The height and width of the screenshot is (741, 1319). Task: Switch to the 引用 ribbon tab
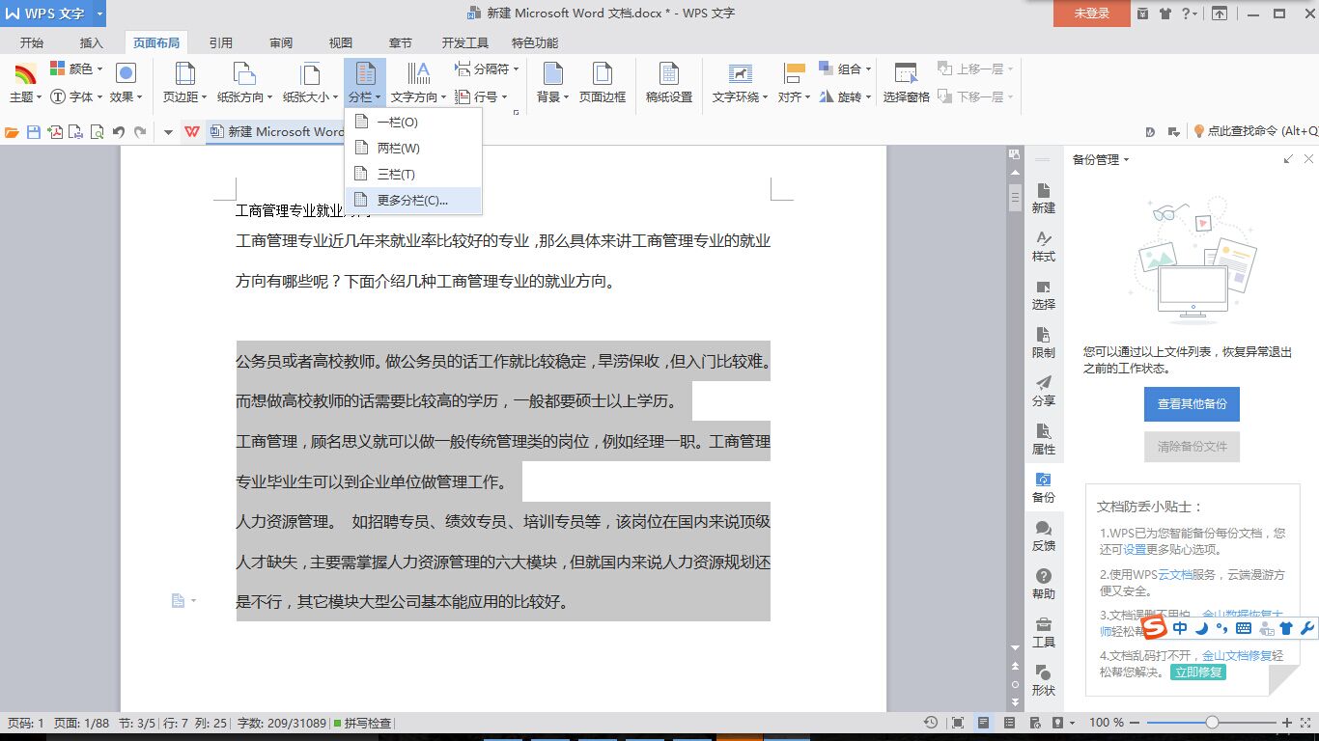(221, 43)
